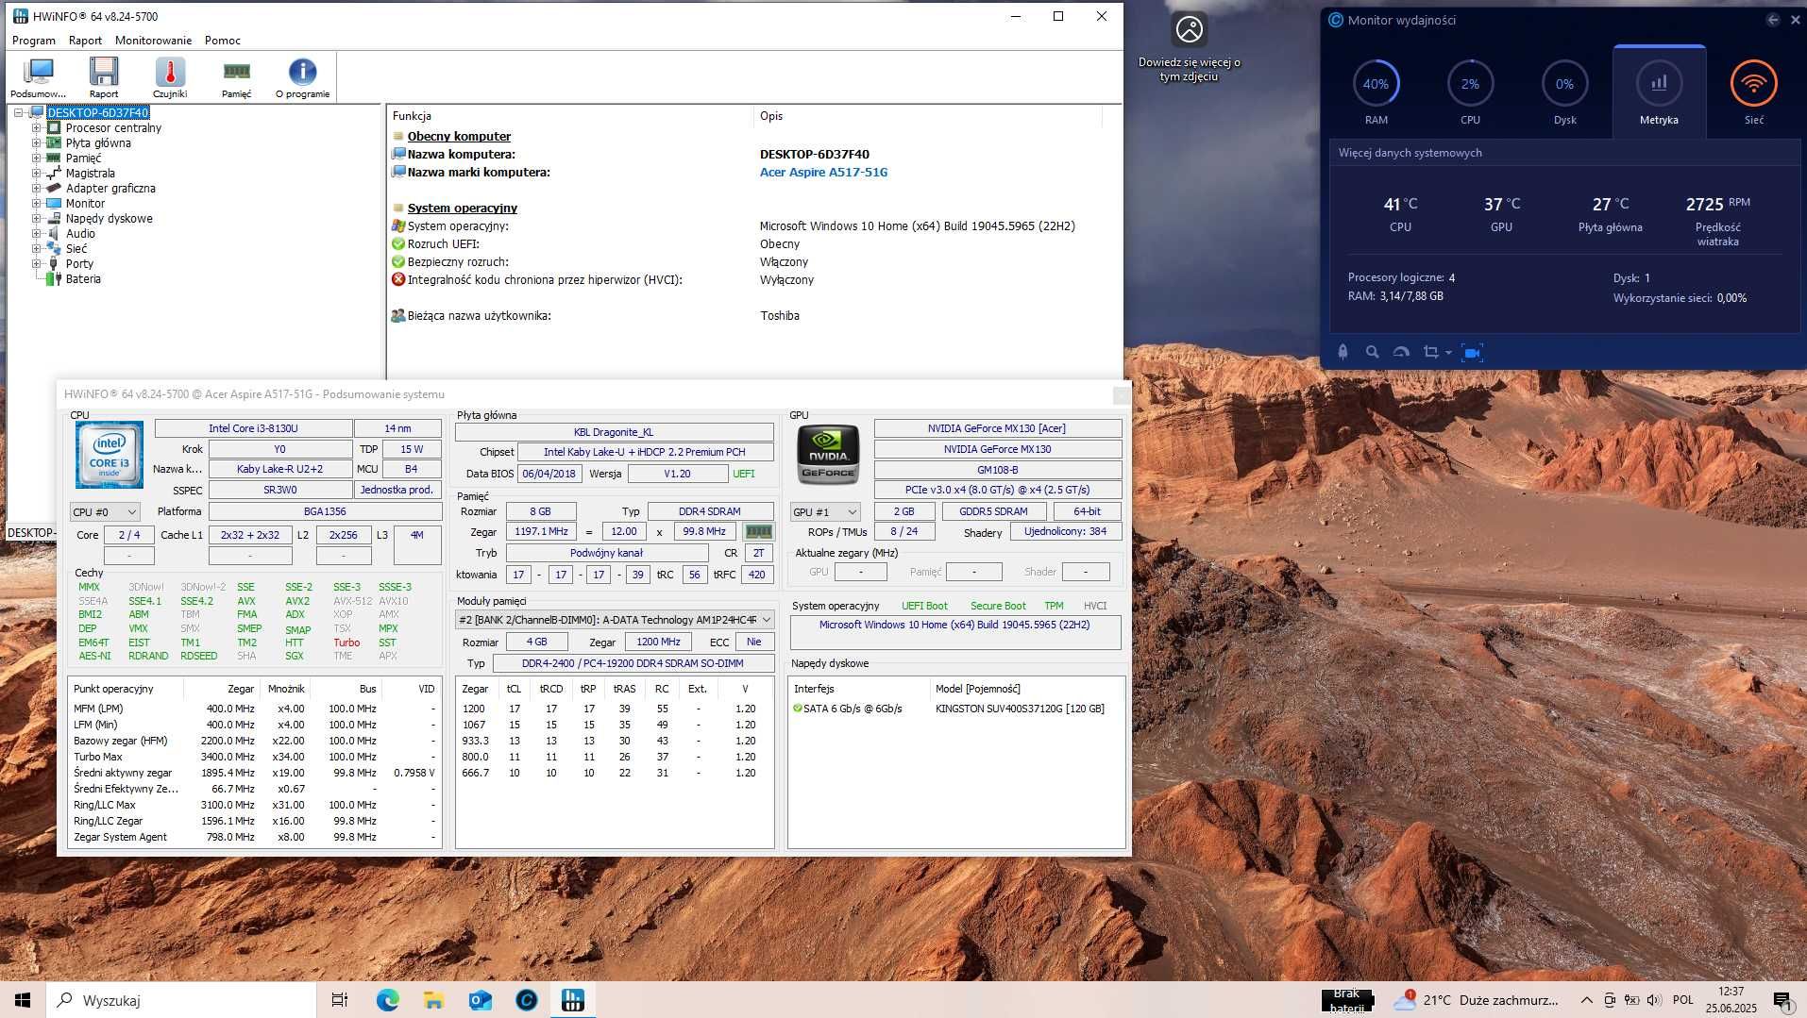Image resolution: width=1807 pixels, height=1018 pixels.
Task: Click the Windows Start button
Action: (23, 1000)
